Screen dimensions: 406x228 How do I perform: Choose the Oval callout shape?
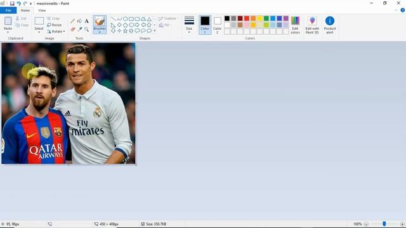143,31
